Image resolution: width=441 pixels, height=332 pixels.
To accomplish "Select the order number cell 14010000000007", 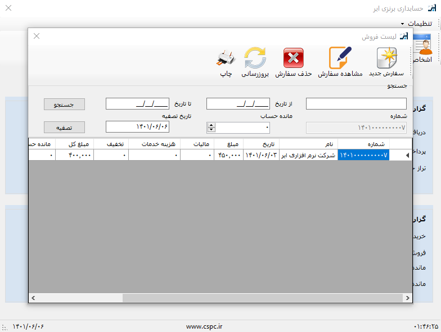I will (x=363, y=155).
